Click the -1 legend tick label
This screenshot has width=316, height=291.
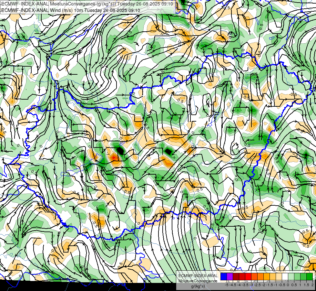(x=276, y=285)
